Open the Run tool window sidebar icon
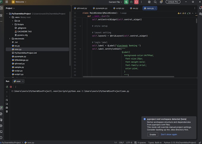The height and width of the screenshot is (144, 202). click(1, 108)
